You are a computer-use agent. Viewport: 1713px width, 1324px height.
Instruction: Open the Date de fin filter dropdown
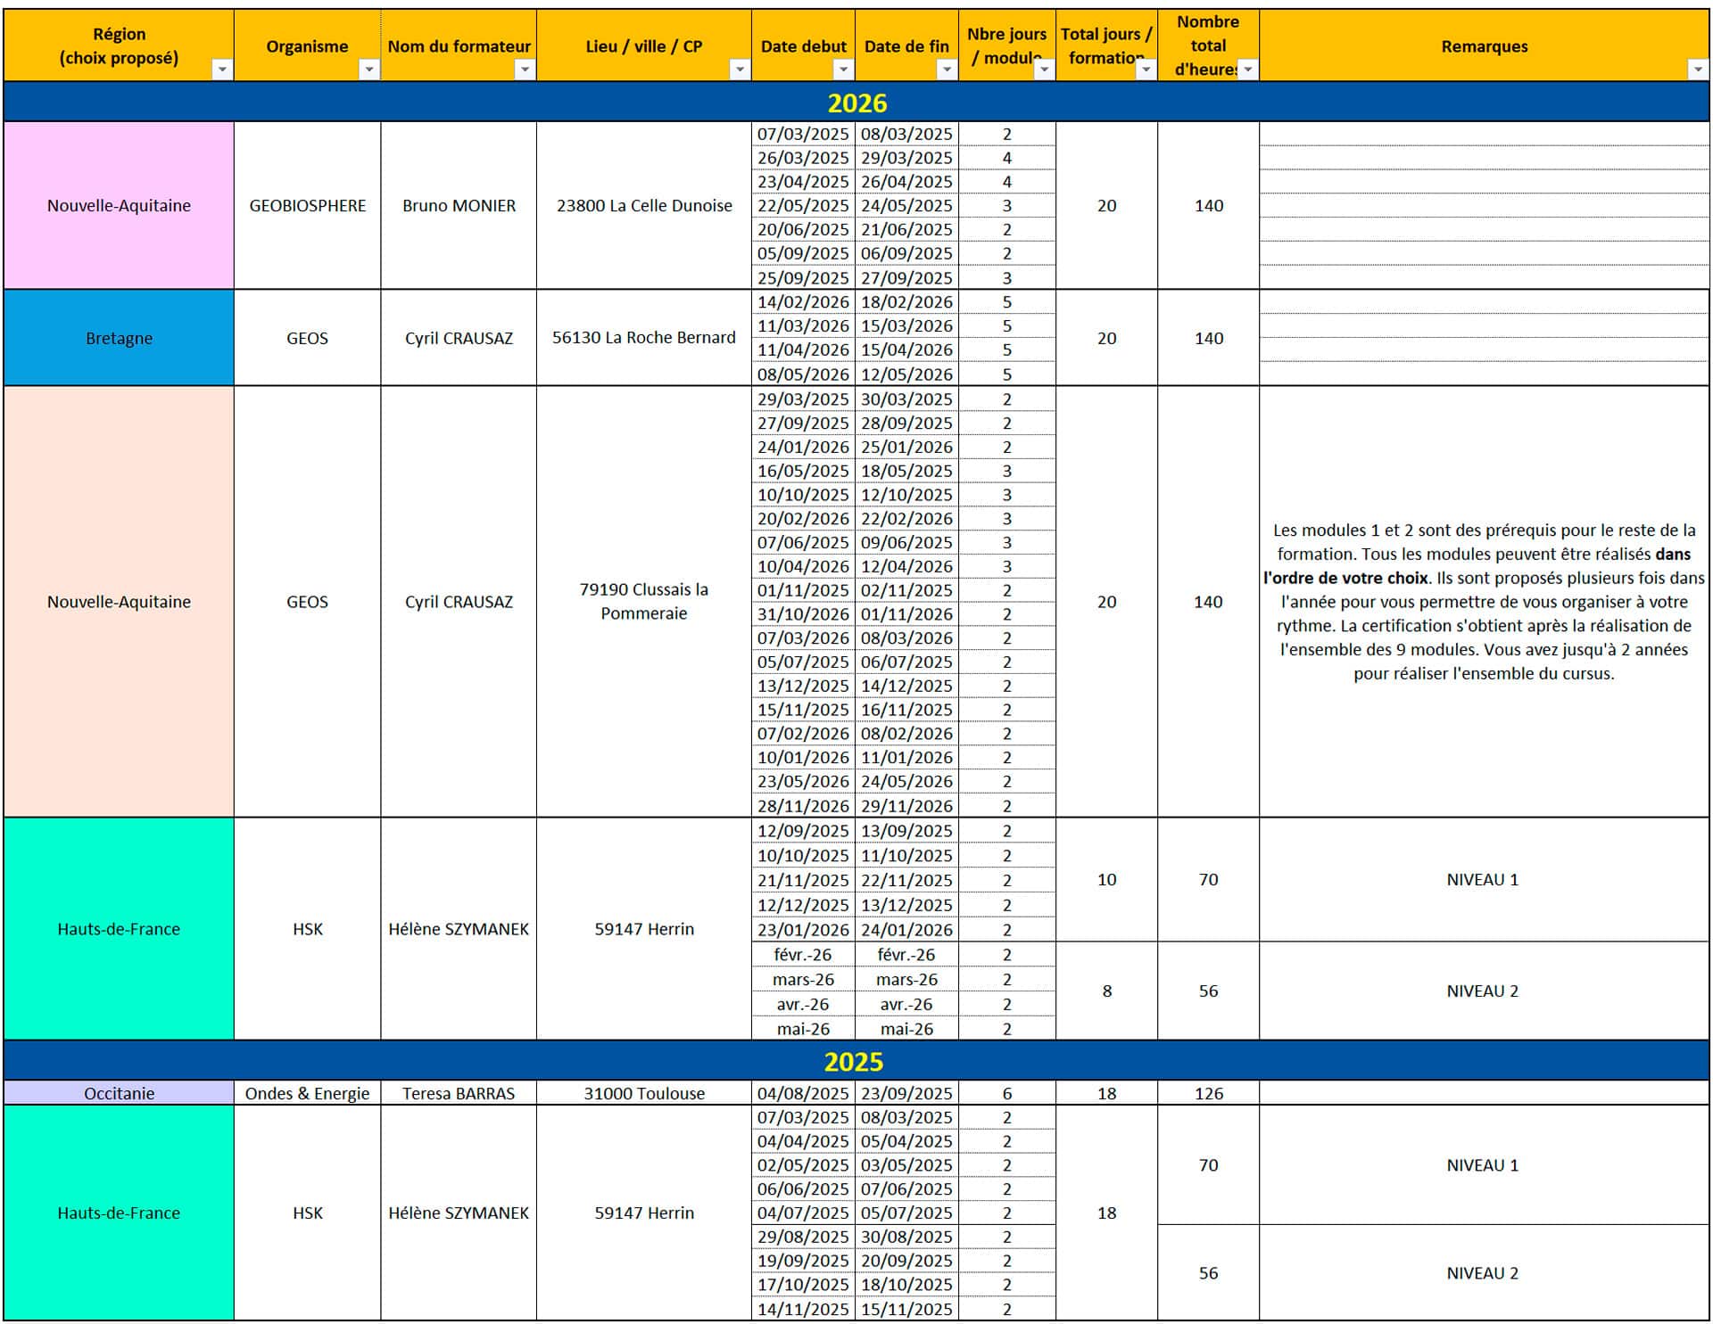(x=947, y=70)
